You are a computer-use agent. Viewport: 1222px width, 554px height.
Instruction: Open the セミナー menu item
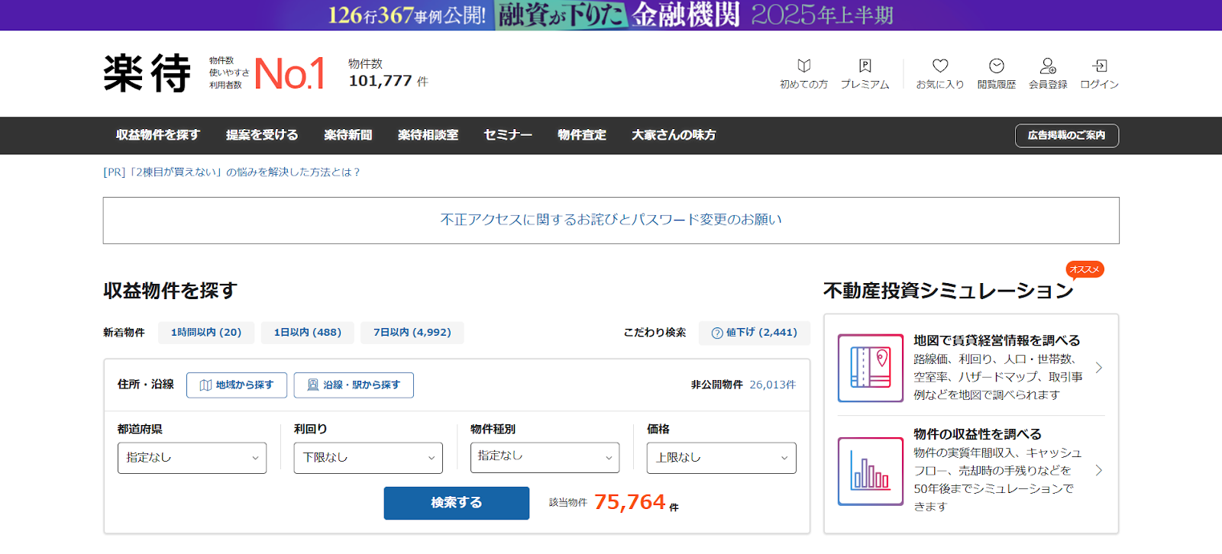click(x=508, y=135)
